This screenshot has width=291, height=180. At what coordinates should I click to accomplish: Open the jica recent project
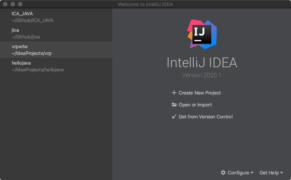[15, 30]
